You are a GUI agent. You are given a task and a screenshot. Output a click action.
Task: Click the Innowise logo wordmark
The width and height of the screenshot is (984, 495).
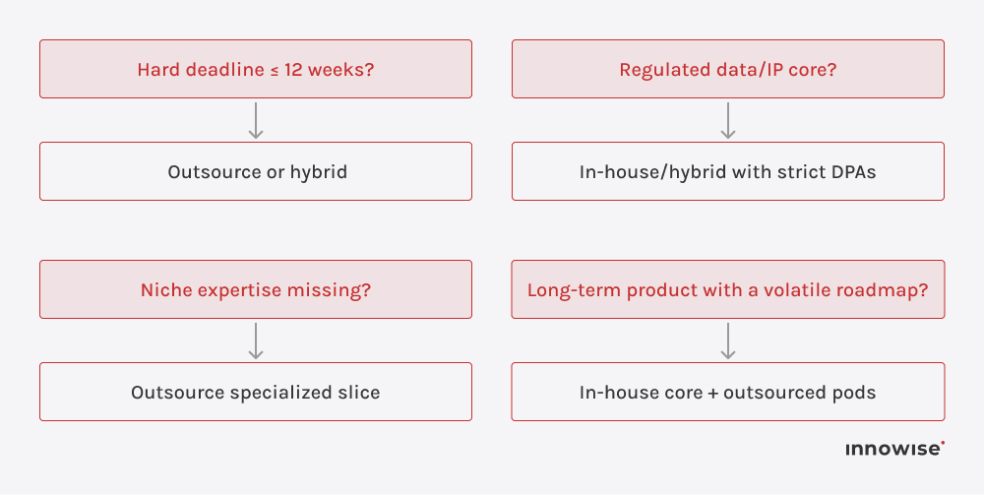pos(892,450)
